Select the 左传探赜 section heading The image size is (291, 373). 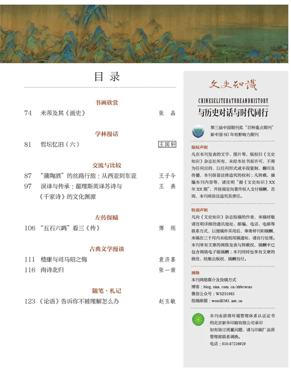107,218
